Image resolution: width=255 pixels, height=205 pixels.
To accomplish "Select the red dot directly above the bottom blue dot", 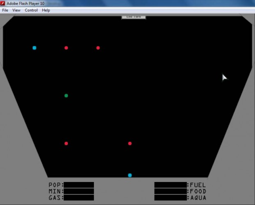I will click(x=130, y=143).
